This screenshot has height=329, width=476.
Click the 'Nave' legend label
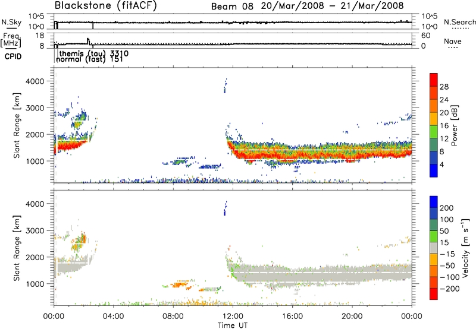point(452,42)
